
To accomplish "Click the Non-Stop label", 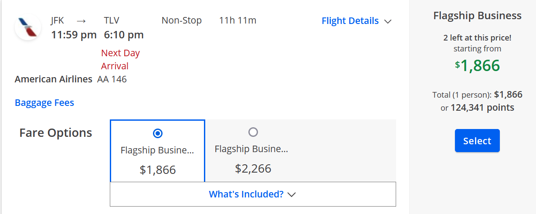I will (x=182, y=20).
